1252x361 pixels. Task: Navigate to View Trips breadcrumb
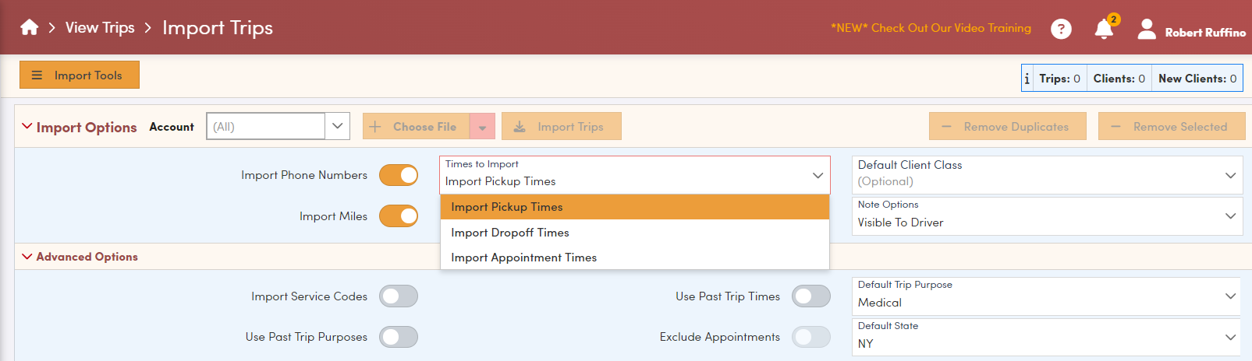pos(100,28)
